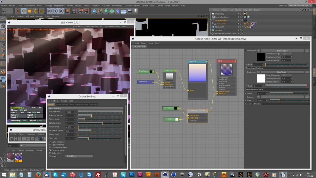Click the Cube primitive icon in the toolbar
316x178 pixels.
point(94,11)
